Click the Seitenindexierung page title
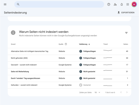This screenshot has height=105, width=139. pyautogui.click(x=15, y=13)
